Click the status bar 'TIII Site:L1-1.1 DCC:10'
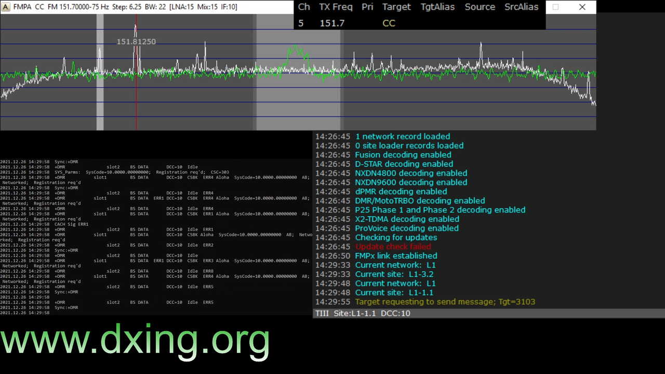665x374 pixels. pos(363,313)
